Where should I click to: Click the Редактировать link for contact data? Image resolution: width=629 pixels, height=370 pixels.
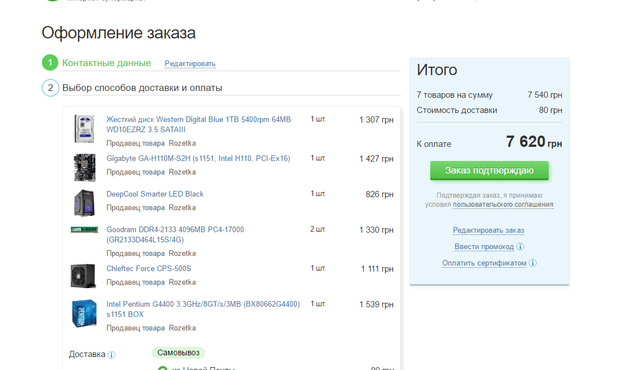click(190, 64)
